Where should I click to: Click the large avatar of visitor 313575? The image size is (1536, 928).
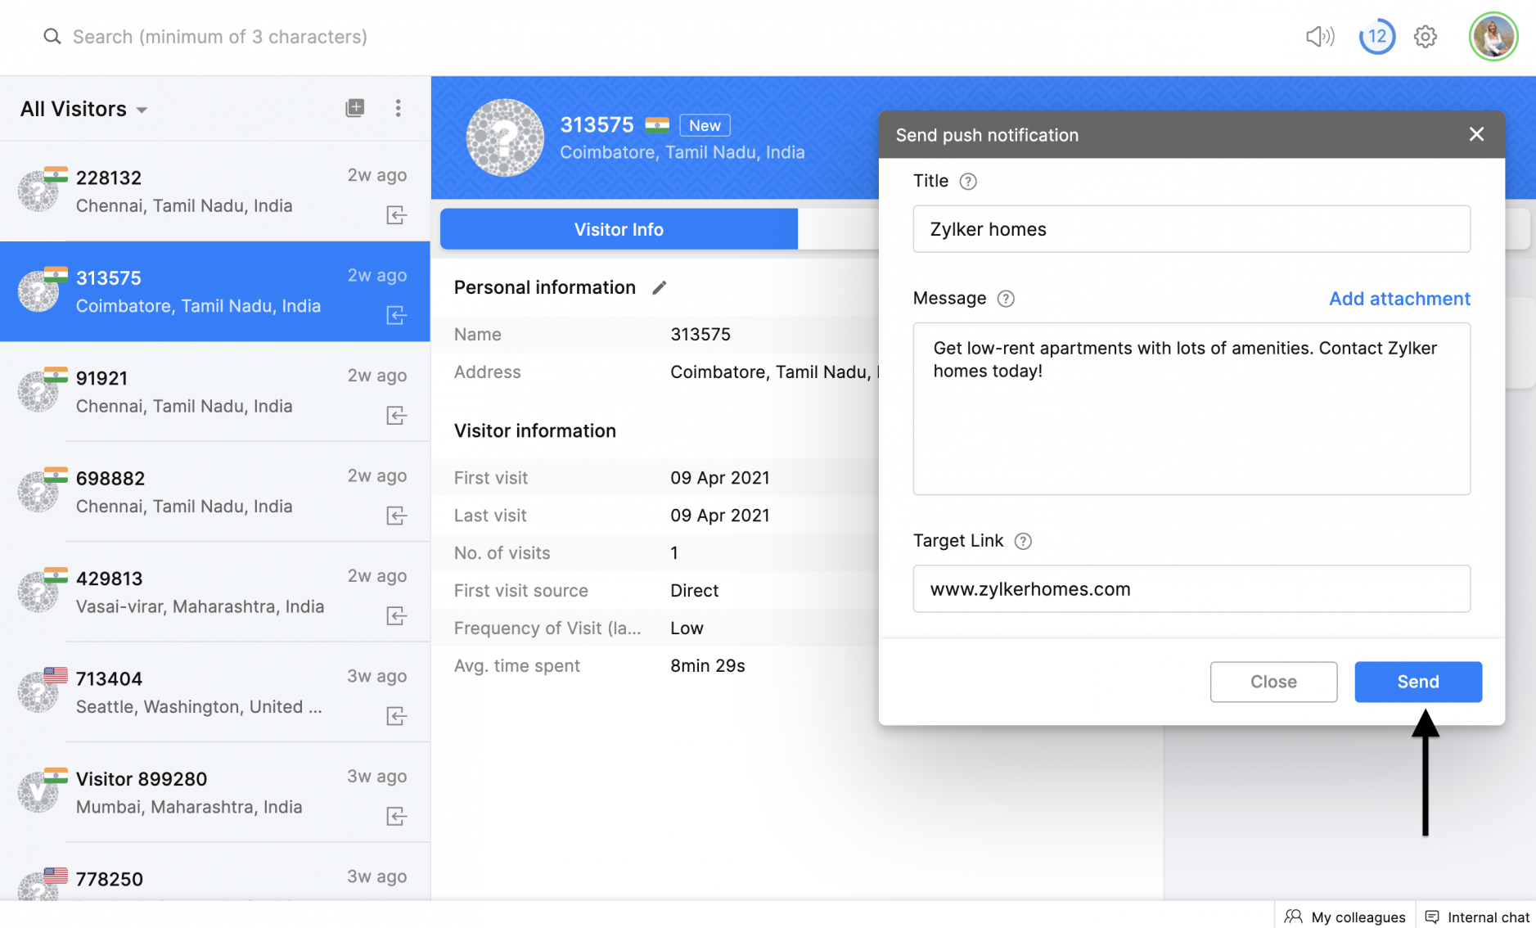pyautogui.click(x=505, y=137)
